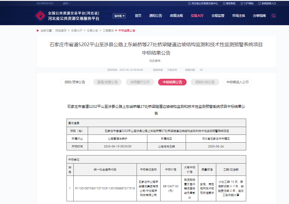The image size is (289, 204).
Task: Open the 通知公告 navigation item
Action: [155, 16]
